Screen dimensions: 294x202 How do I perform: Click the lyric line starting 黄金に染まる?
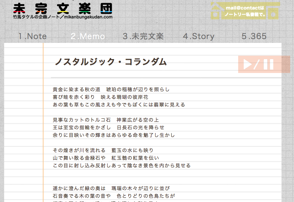(111, 89)
